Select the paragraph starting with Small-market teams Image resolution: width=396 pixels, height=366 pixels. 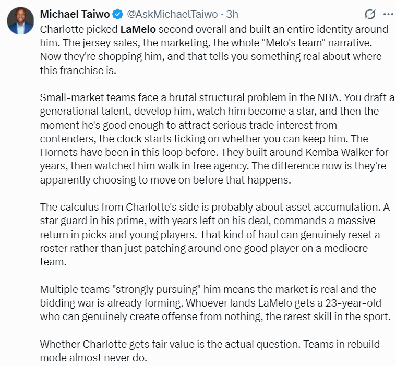[x=217, y=139]
